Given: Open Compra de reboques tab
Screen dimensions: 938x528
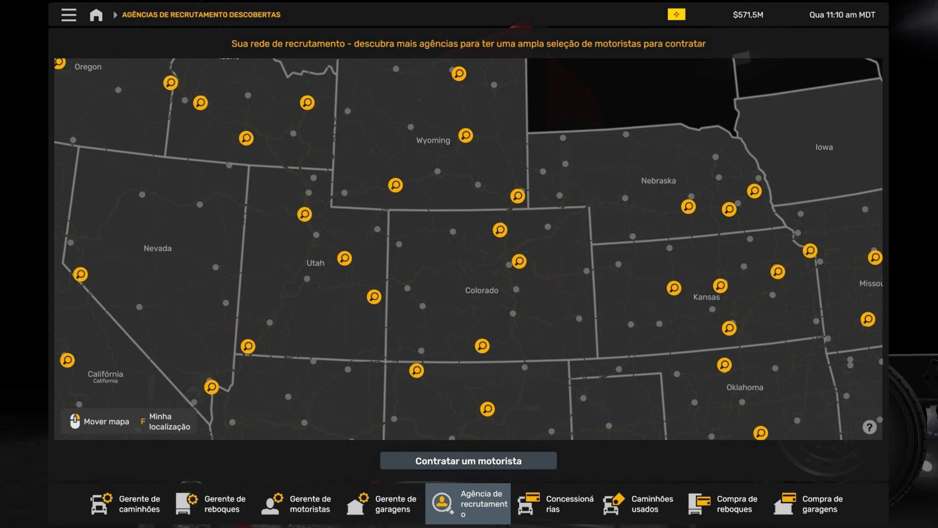Looking at the screenshot, I should [724, 504].
